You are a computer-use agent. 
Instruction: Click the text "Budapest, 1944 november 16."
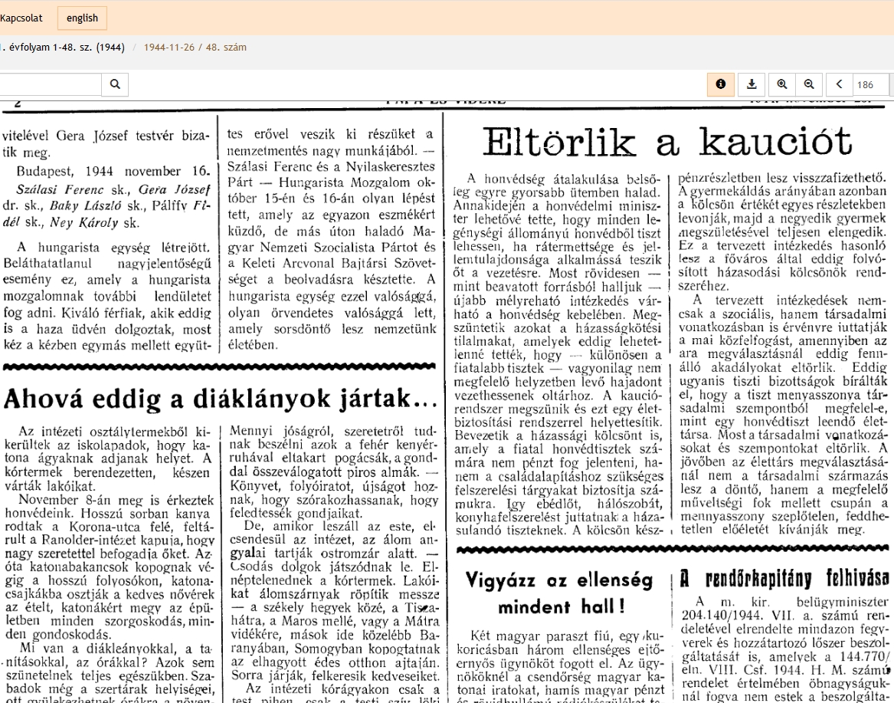pos(113,171)
